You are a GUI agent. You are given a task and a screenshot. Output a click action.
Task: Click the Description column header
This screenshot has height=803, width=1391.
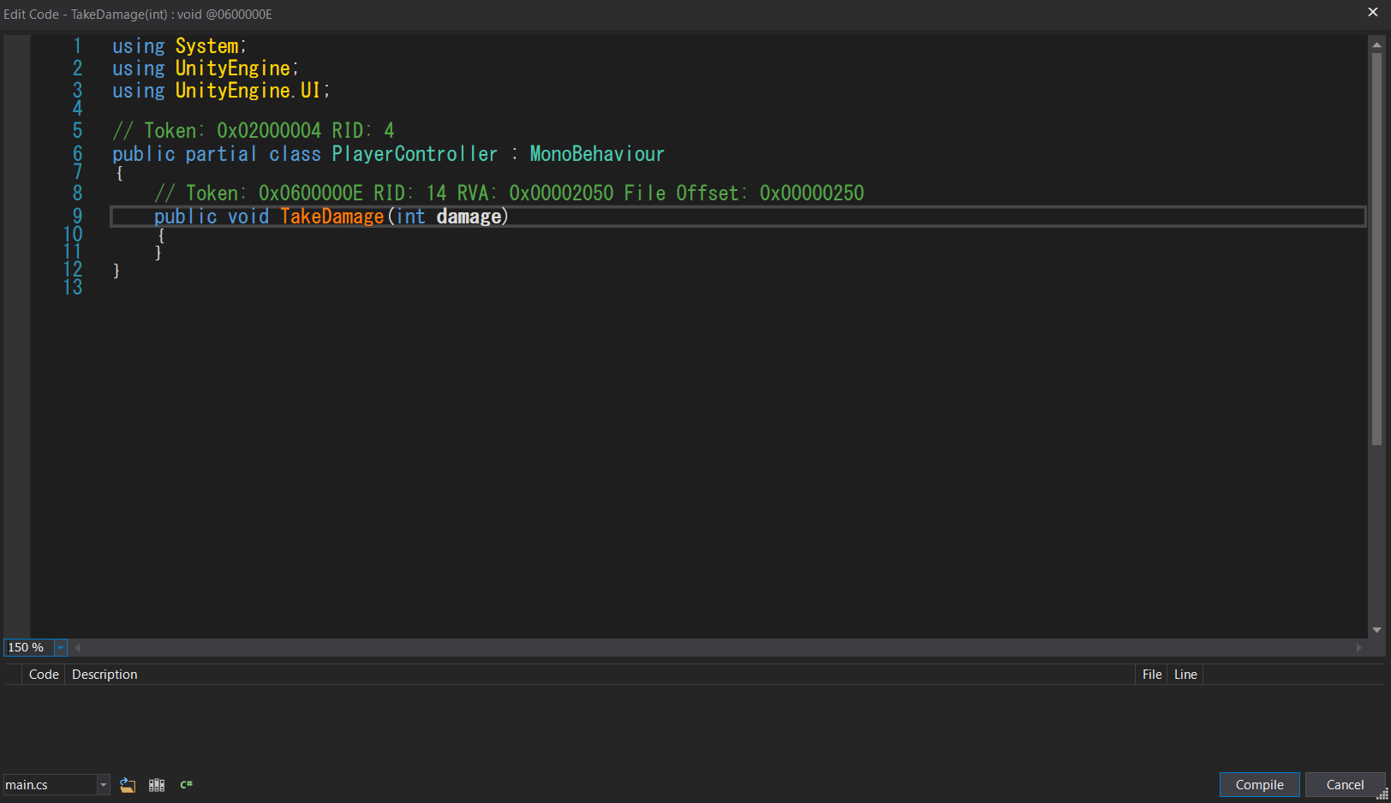[x=104, y=675]
